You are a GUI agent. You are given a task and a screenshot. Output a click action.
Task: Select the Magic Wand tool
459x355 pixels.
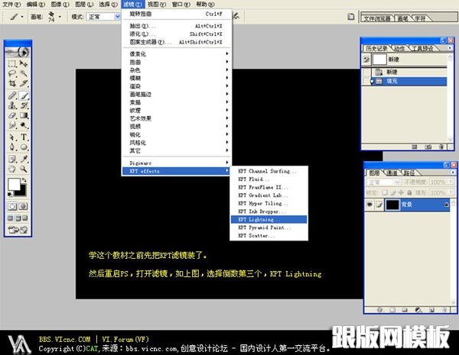(24, 73)
